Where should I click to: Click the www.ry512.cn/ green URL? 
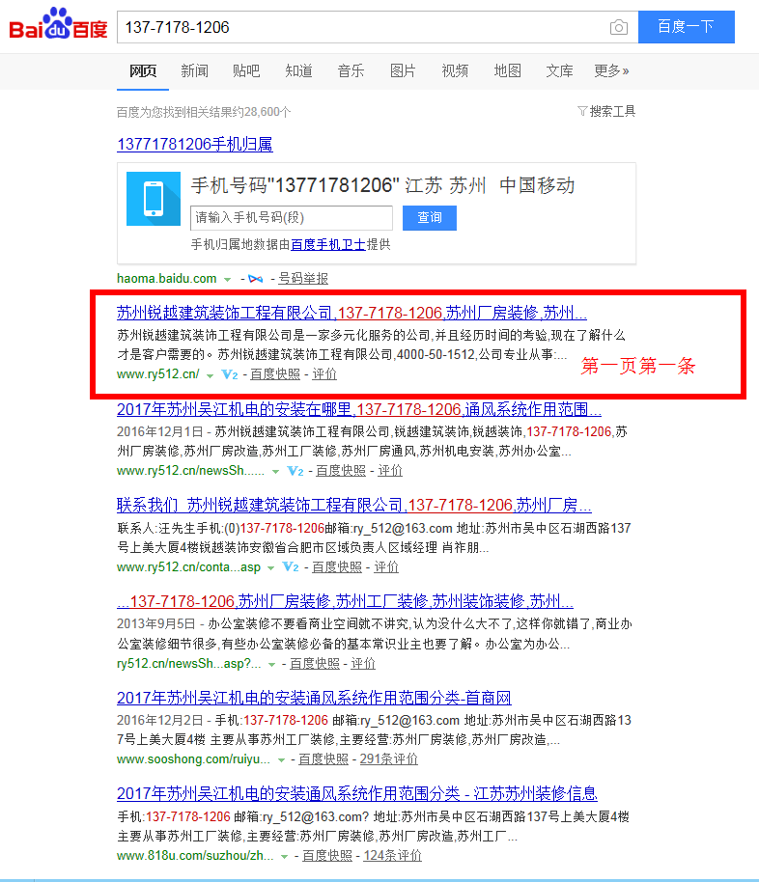(158, 374)
